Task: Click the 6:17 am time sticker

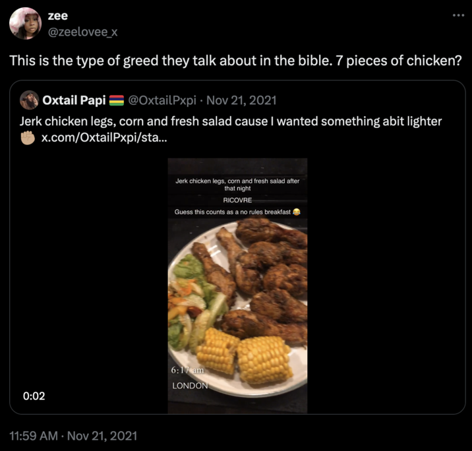Action: pos(190,371)
